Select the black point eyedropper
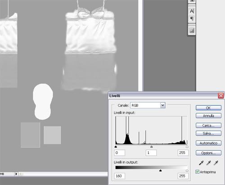Image resolution: width=225 pixels, height=185 pixels. [x=201, y=163]
